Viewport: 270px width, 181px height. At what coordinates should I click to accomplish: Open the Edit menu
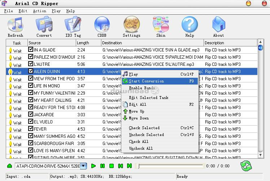click(x=23, y=11)
